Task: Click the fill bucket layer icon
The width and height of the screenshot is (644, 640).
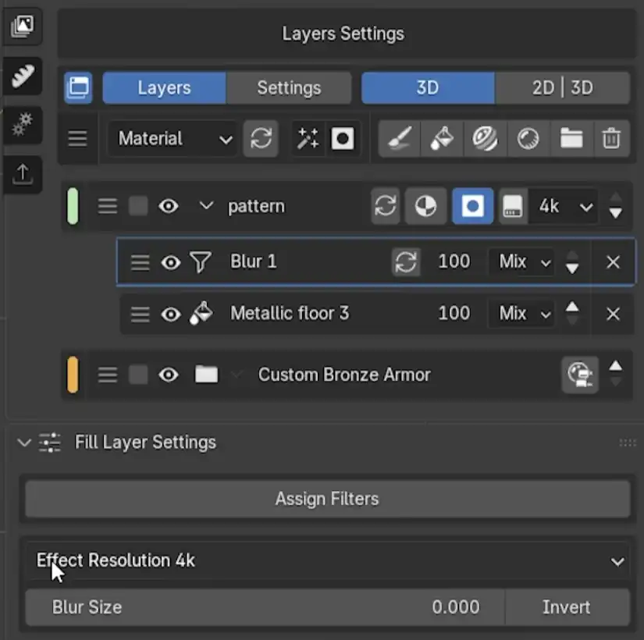Action: coord(442,139)
